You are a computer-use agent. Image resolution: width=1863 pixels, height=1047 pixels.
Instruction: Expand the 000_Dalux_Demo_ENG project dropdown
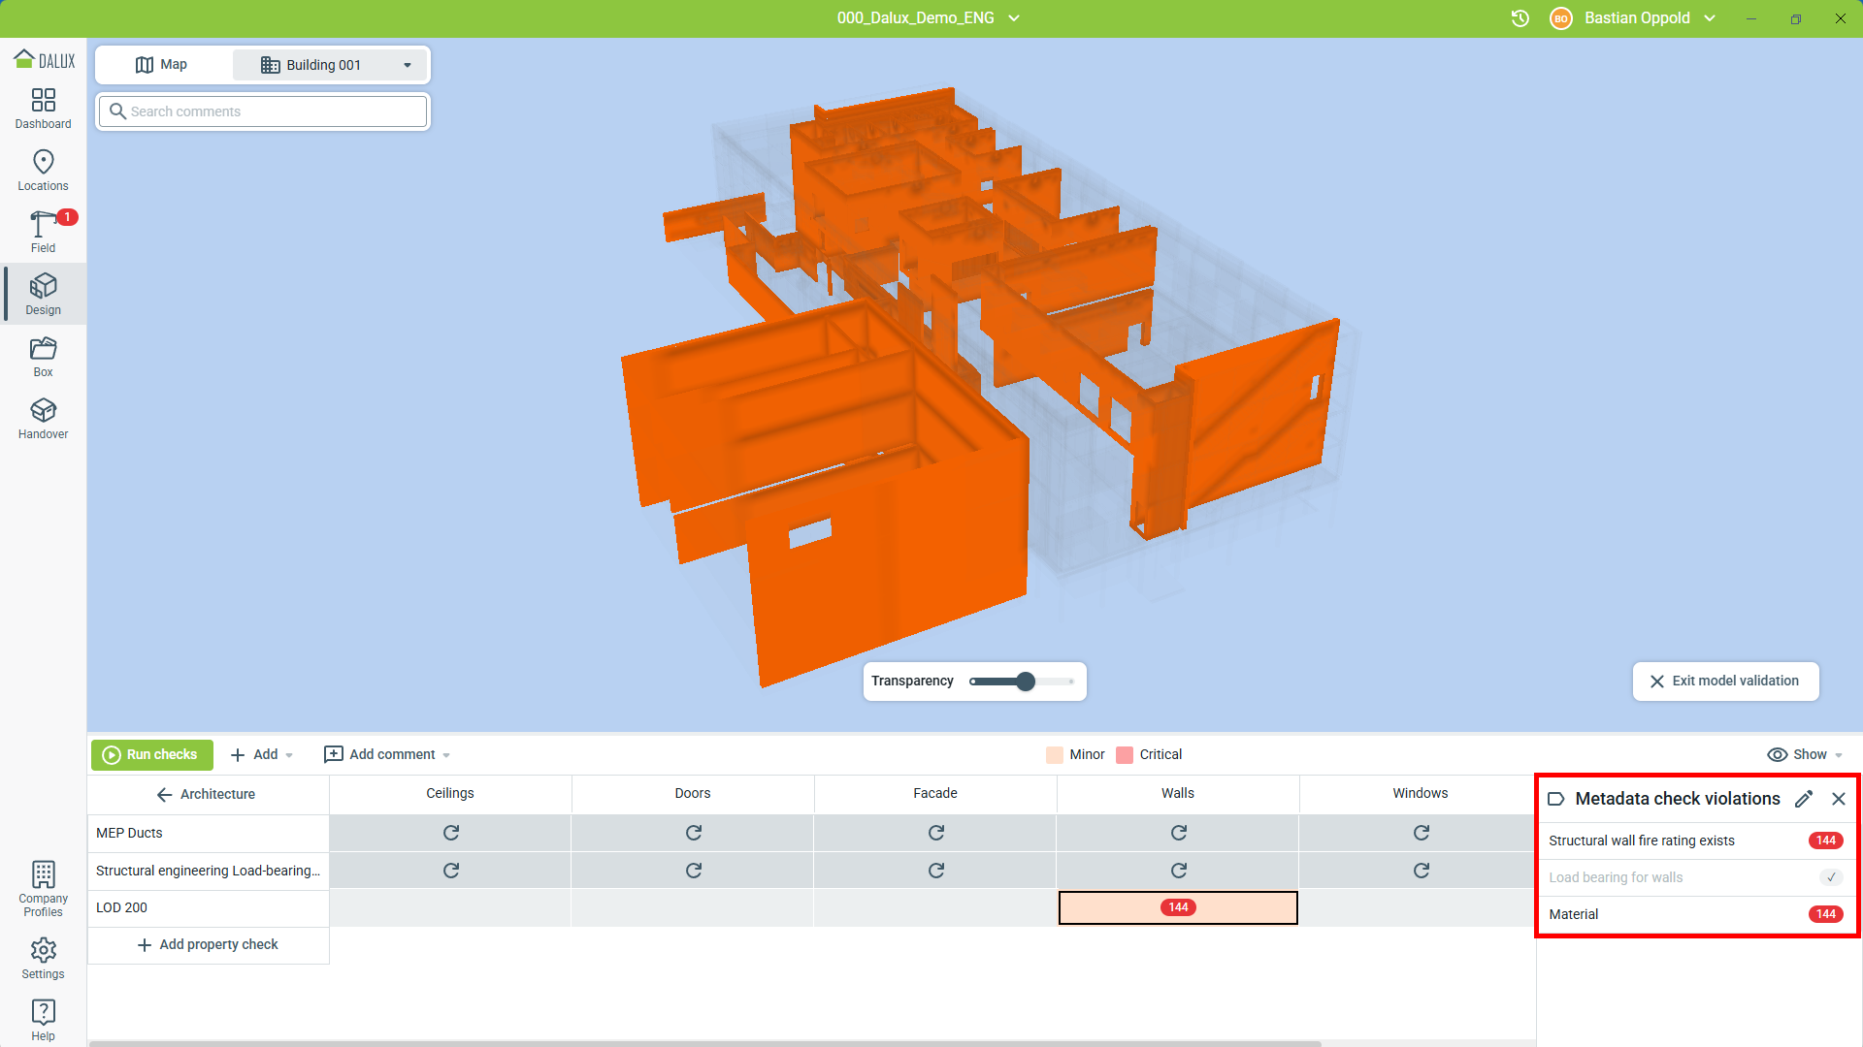929,18
